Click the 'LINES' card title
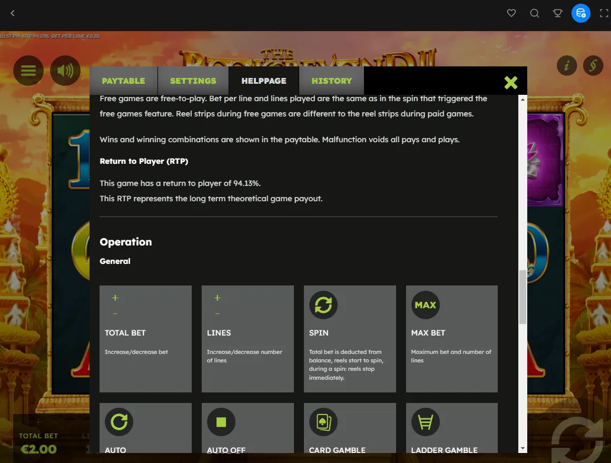Screen dimensions: 611x463 tap(219, 333)
